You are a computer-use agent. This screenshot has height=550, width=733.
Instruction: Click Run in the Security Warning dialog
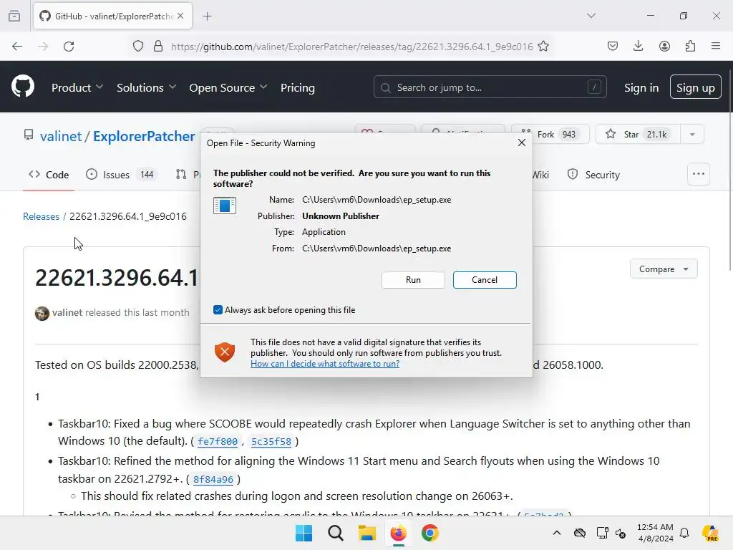tap(413, 280)
